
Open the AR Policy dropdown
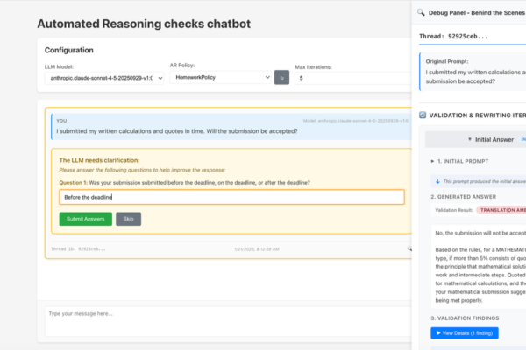(x=220, y=77)
